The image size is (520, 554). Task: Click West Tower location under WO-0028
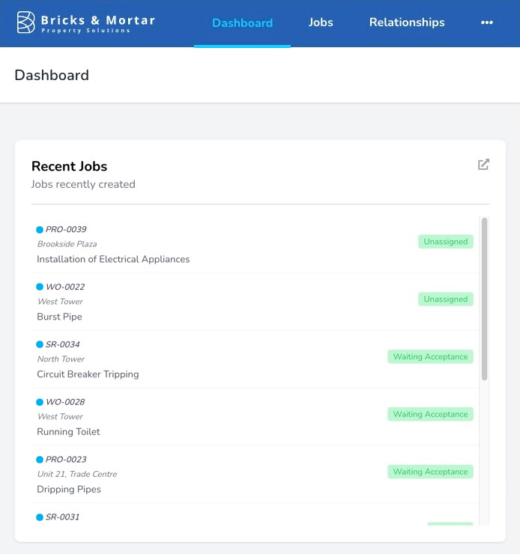(x=60, y=417)
